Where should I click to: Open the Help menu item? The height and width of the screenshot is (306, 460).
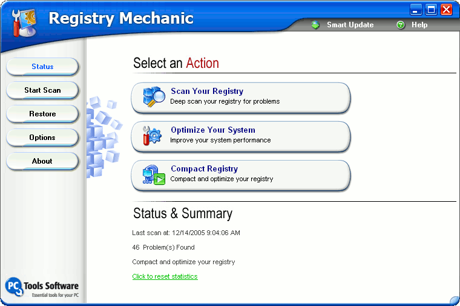coord(419,25)
